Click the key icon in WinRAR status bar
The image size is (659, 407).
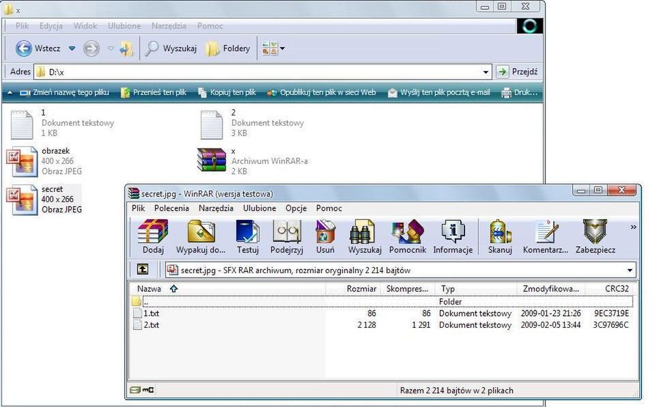[148, 390]
